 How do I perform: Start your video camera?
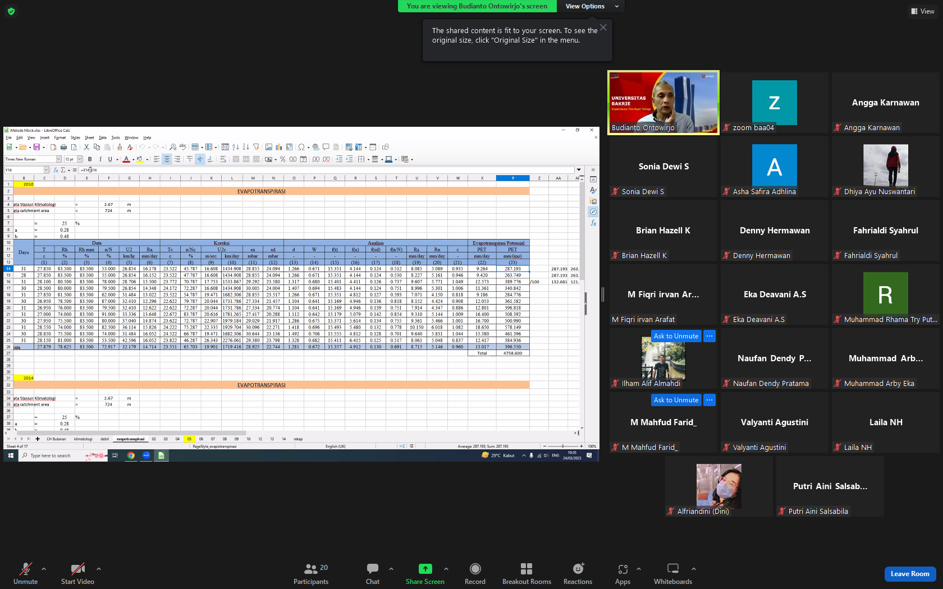[78, 574]
